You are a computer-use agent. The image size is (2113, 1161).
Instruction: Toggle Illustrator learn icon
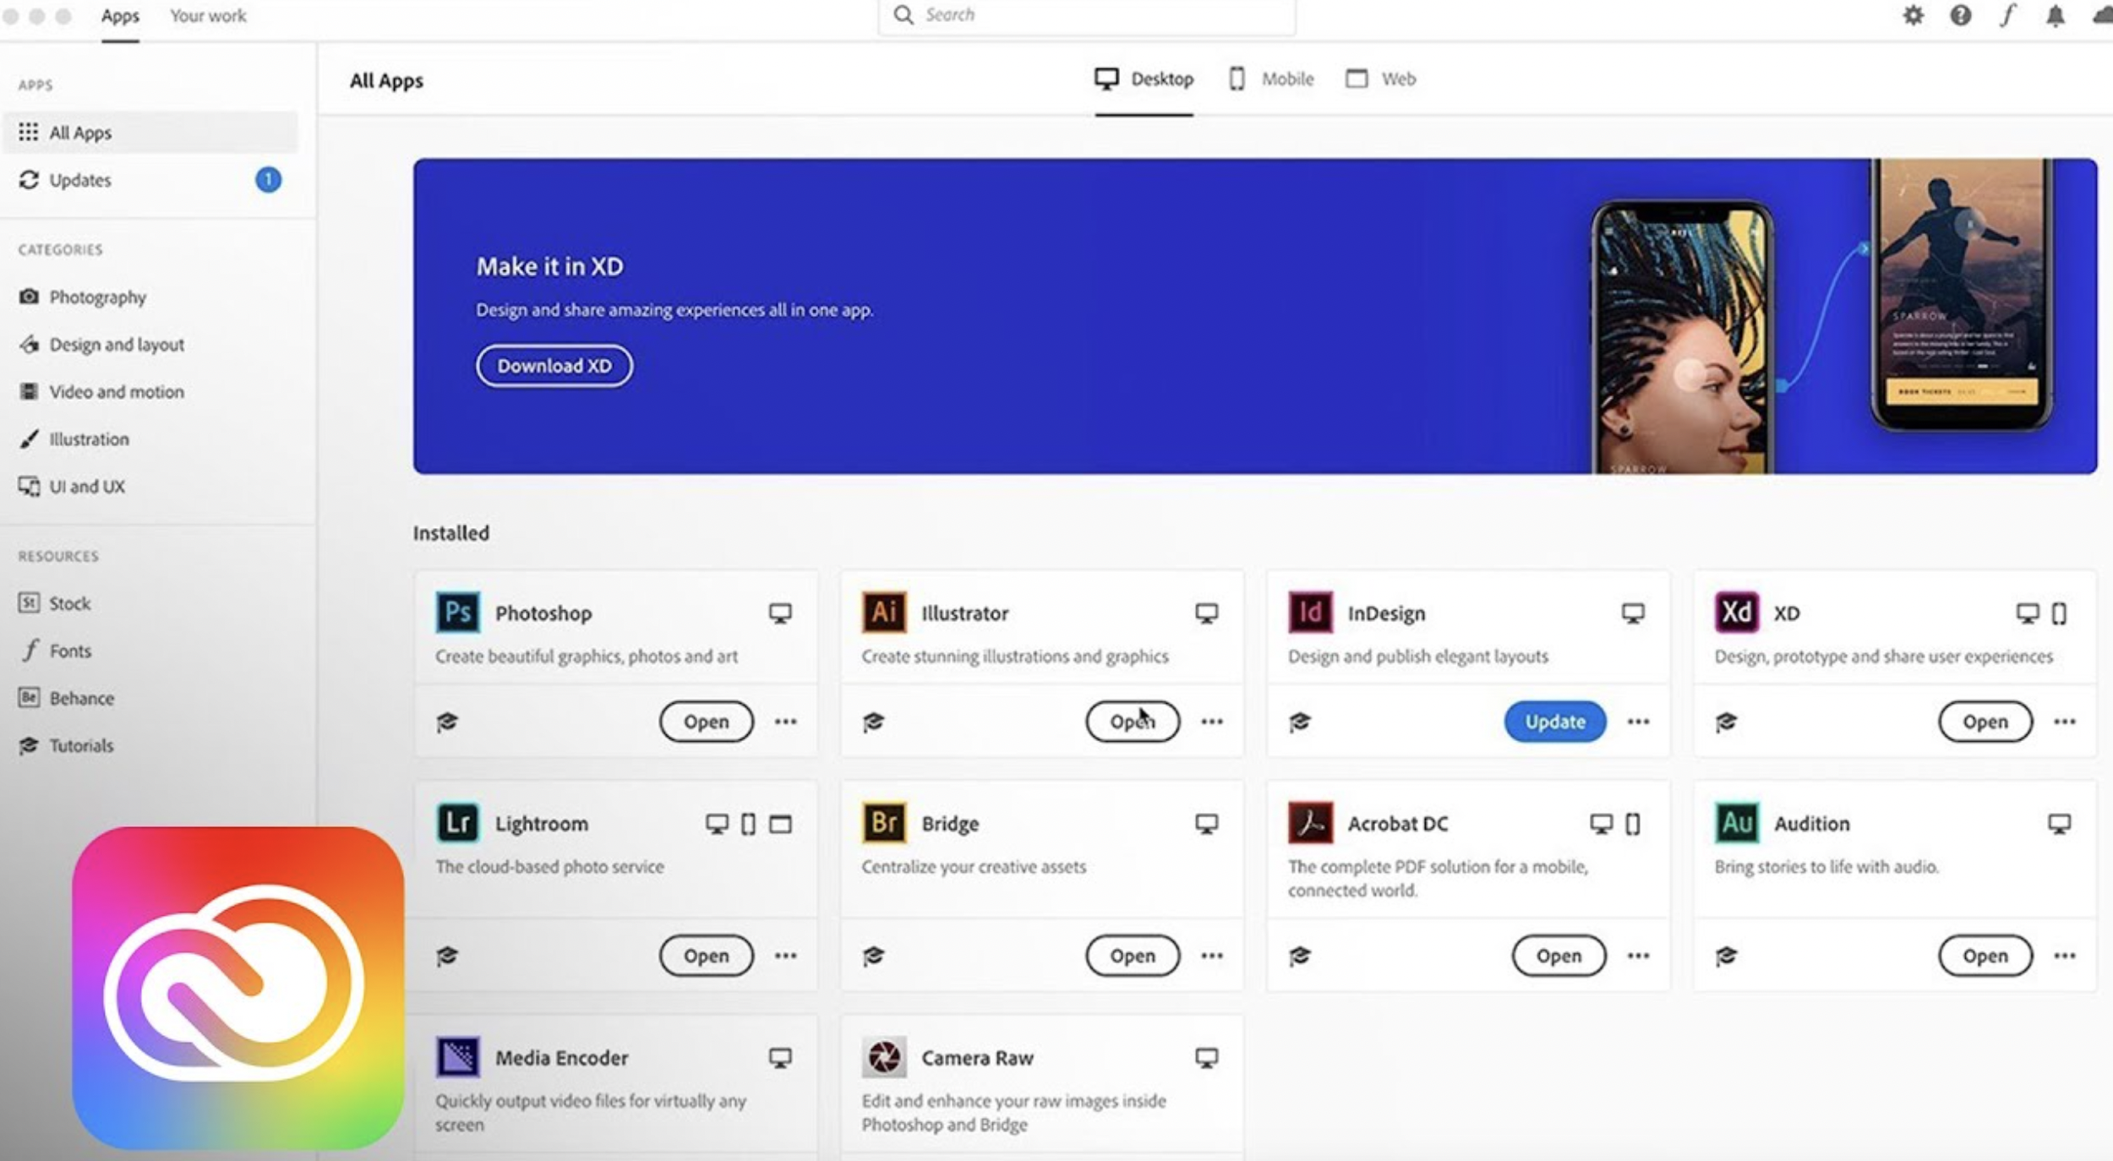(873, 721)
